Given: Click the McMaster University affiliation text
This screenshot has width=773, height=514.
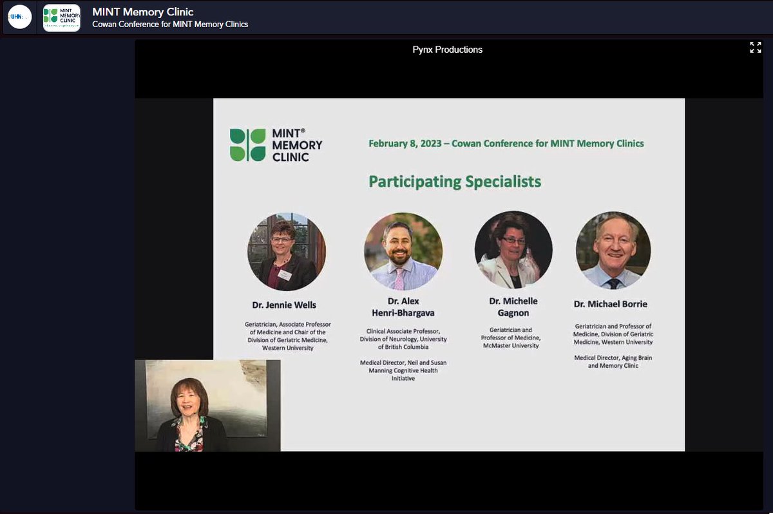Looking at the screenshot, I should 513,345.
